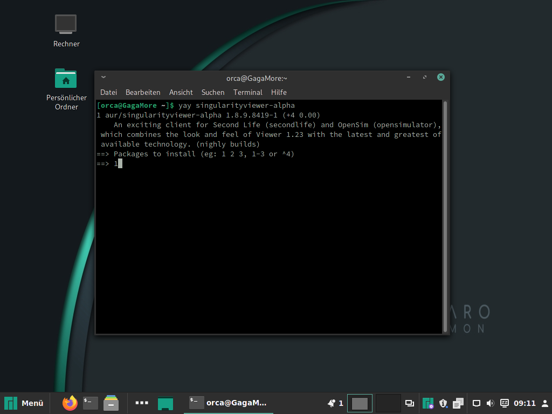Open the security info shield tray icon
This screenshot has height=414, width=552.
[443, 403]
